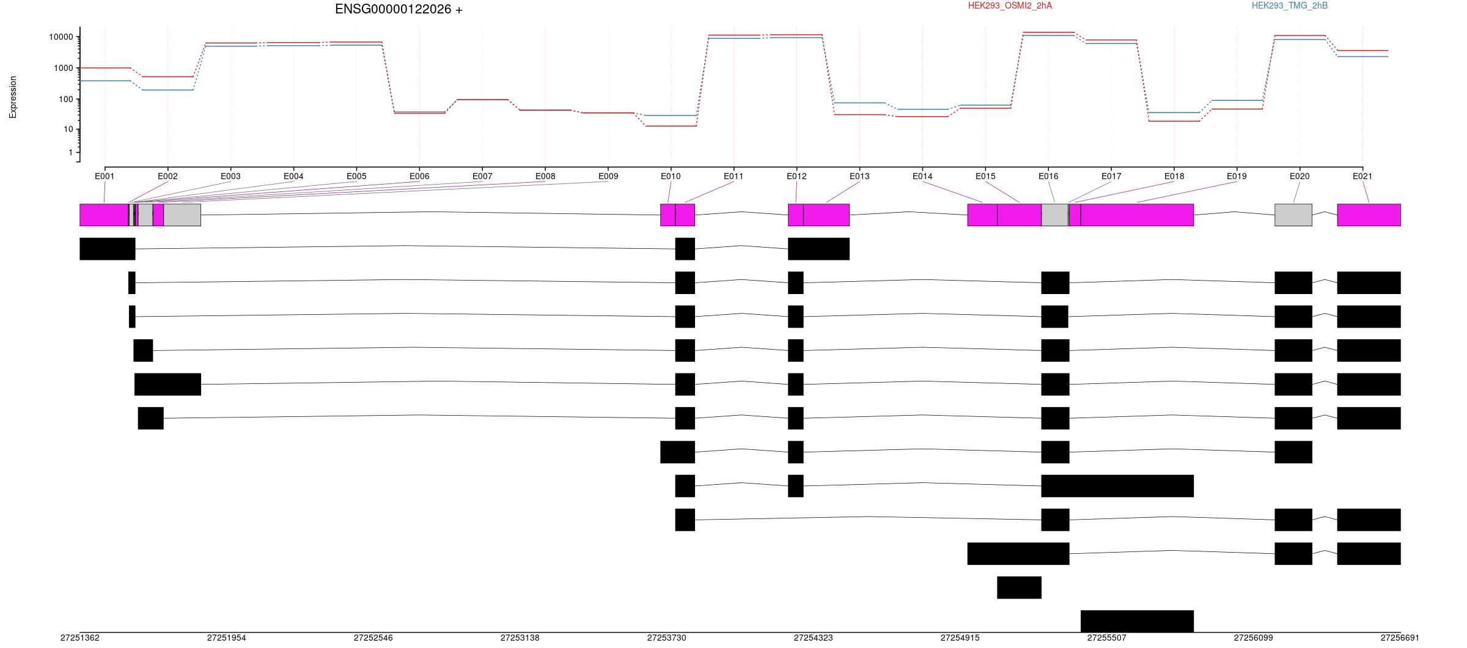Click exon label E013
This screenshot has height=648, width=1467.
point(859,176)
